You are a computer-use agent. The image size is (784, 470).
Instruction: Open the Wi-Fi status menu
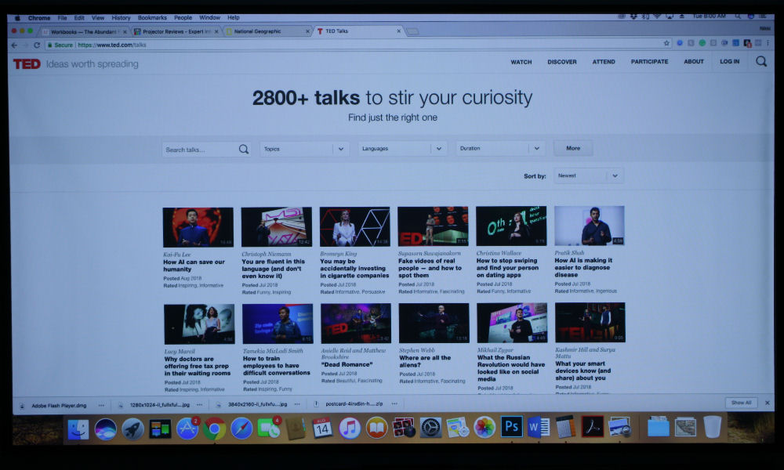click(657, 16)
